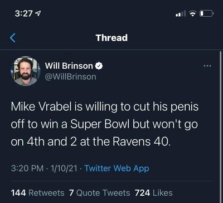Tap the cellular signal bars icon

pos(181,13)
